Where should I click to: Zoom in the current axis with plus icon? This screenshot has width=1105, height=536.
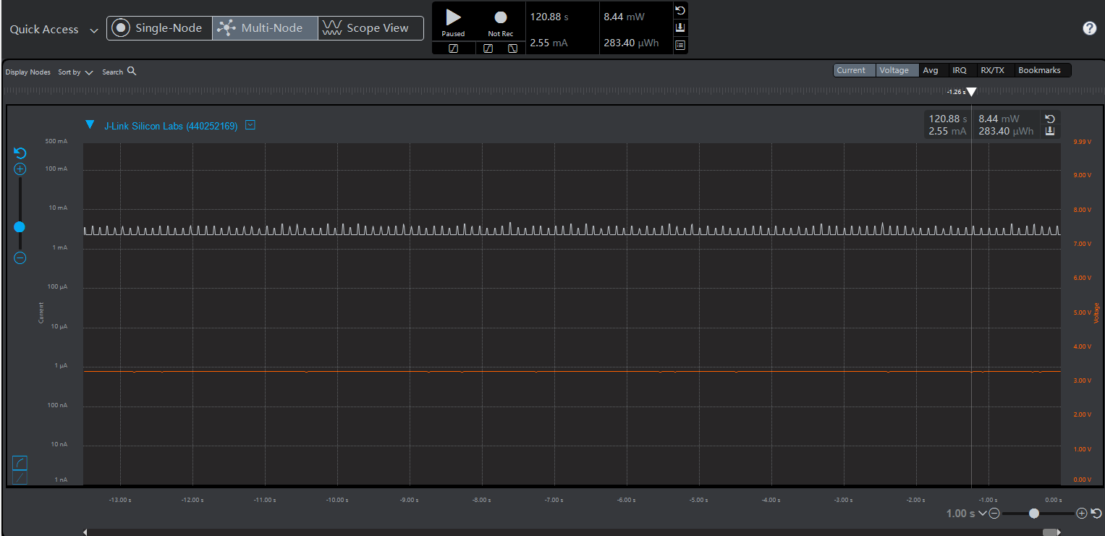click(x=20, y=169)
